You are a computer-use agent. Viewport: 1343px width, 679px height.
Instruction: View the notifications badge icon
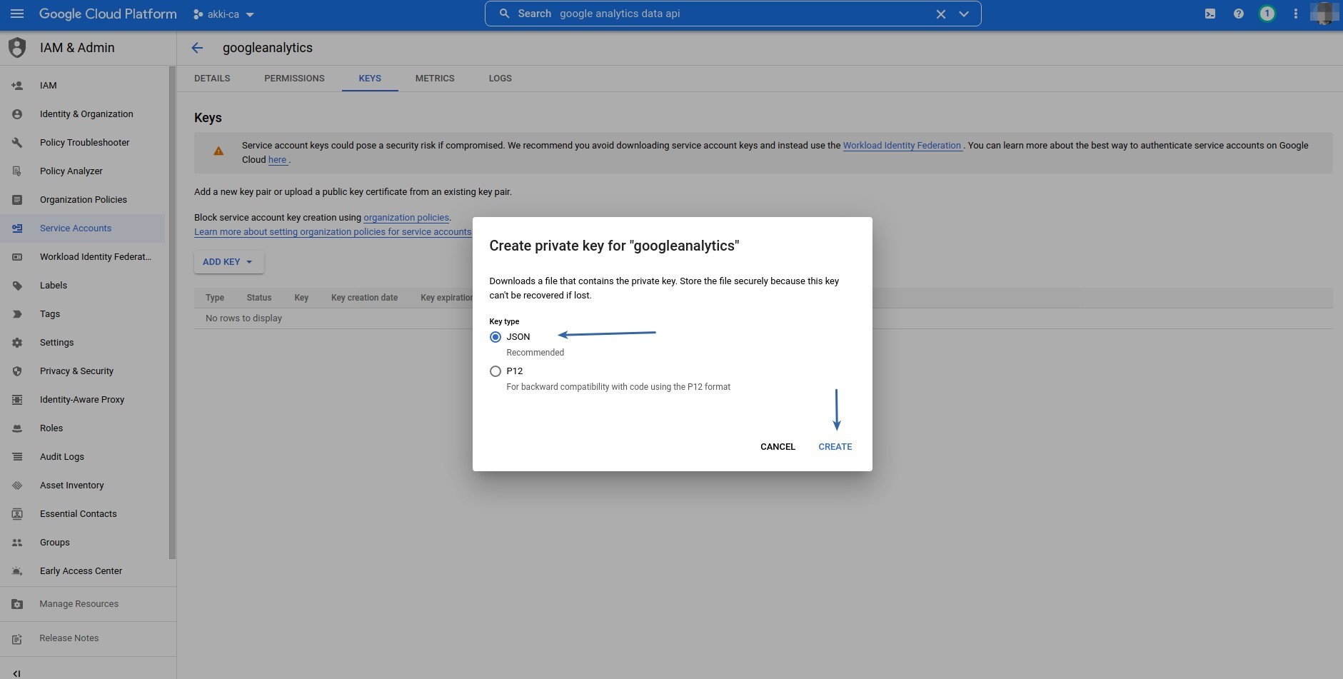[1267, 14]
